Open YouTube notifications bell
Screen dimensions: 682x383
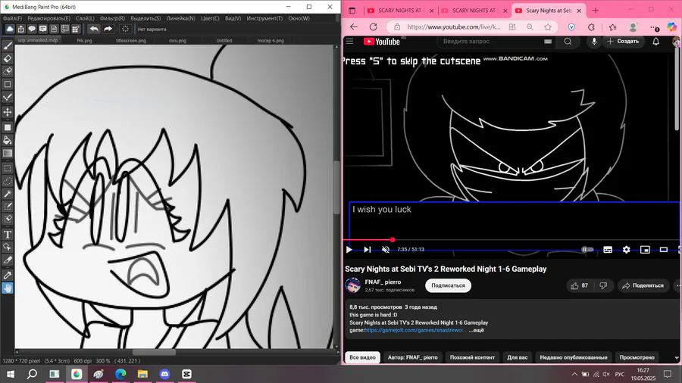point(656,42)
